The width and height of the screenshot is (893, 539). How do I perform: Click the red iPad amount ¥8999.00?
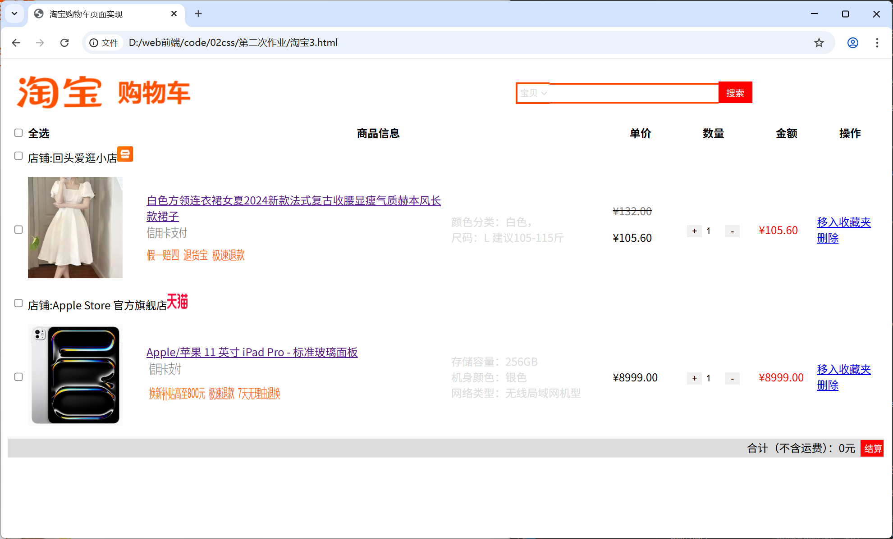point(781,378)
